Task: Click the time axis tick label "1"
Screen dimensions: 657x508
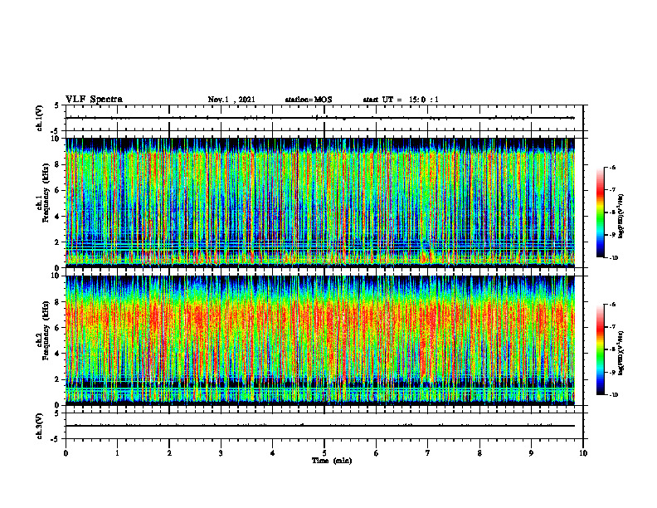Action: [x=117, y=453]
